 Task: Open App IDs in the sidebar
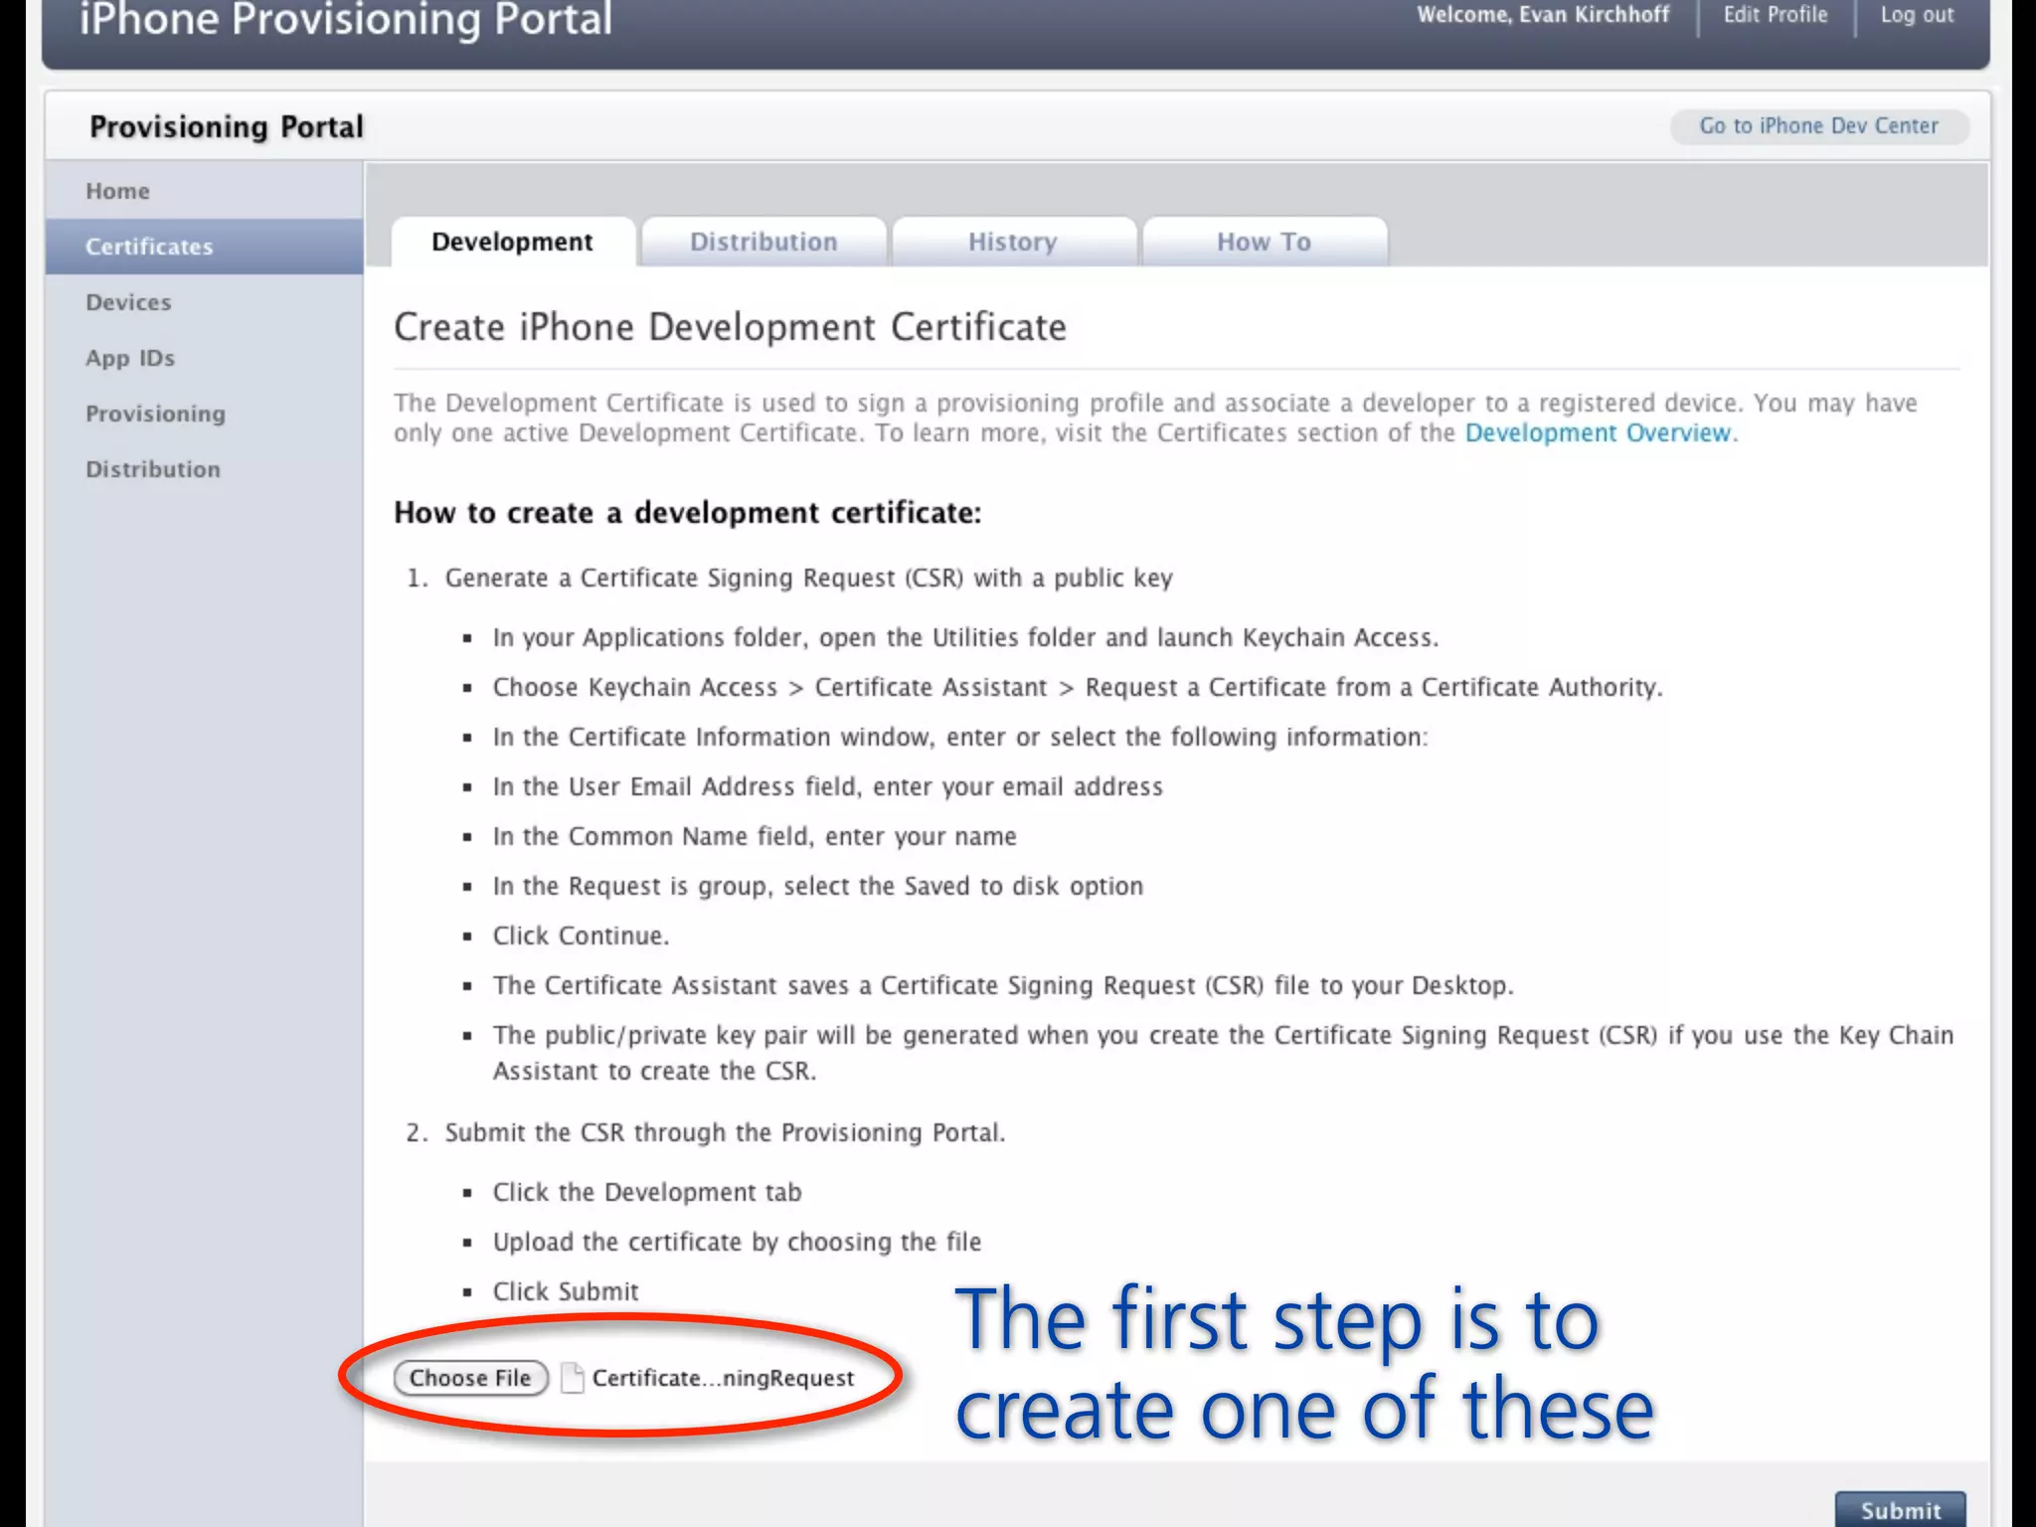pos(130,358)
